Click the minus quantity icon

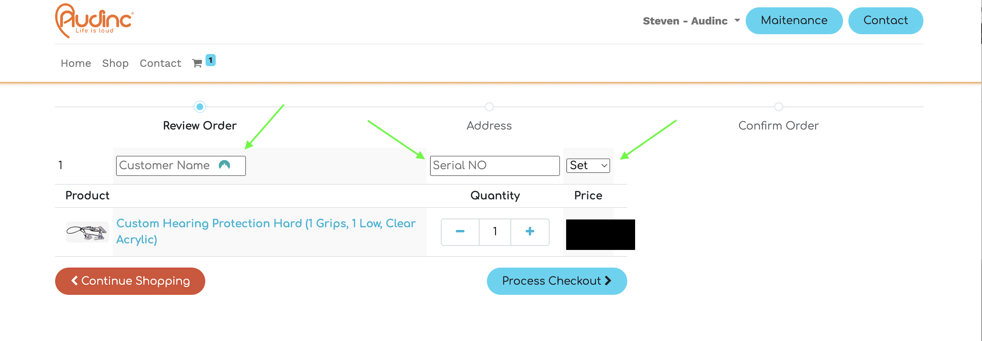coord(460,231)
